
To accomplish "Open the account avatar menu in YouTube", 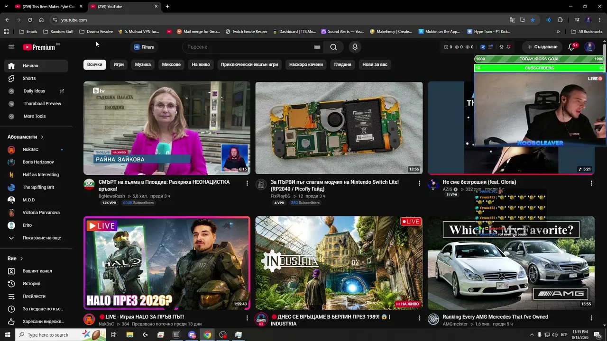I will [589, 47].
